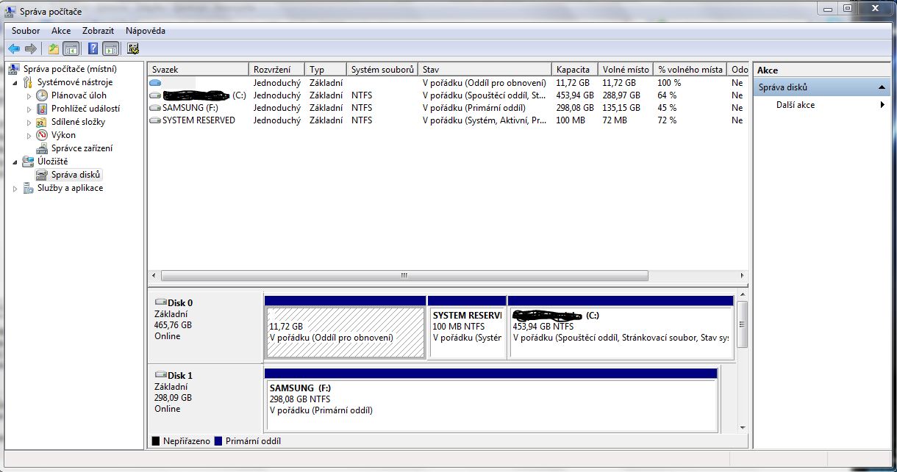Image resolution: width=897 pixels, height=472 pixels.
Task: Click the Computer Management title bar icon
Action: [10, 12]
